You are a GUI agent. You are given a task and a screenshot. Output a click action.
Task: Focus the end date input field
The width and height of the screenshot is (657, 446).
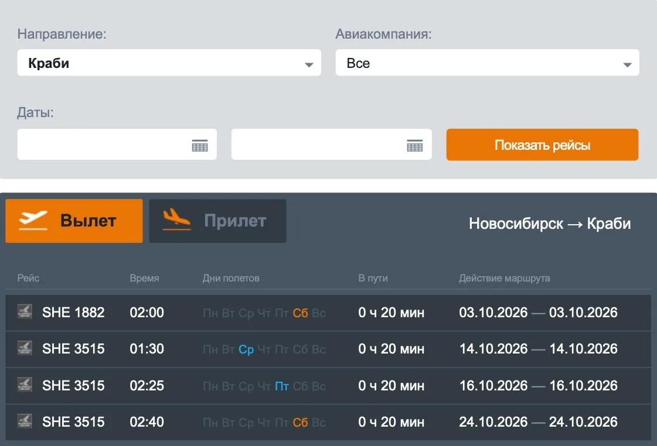click(332, 145)
